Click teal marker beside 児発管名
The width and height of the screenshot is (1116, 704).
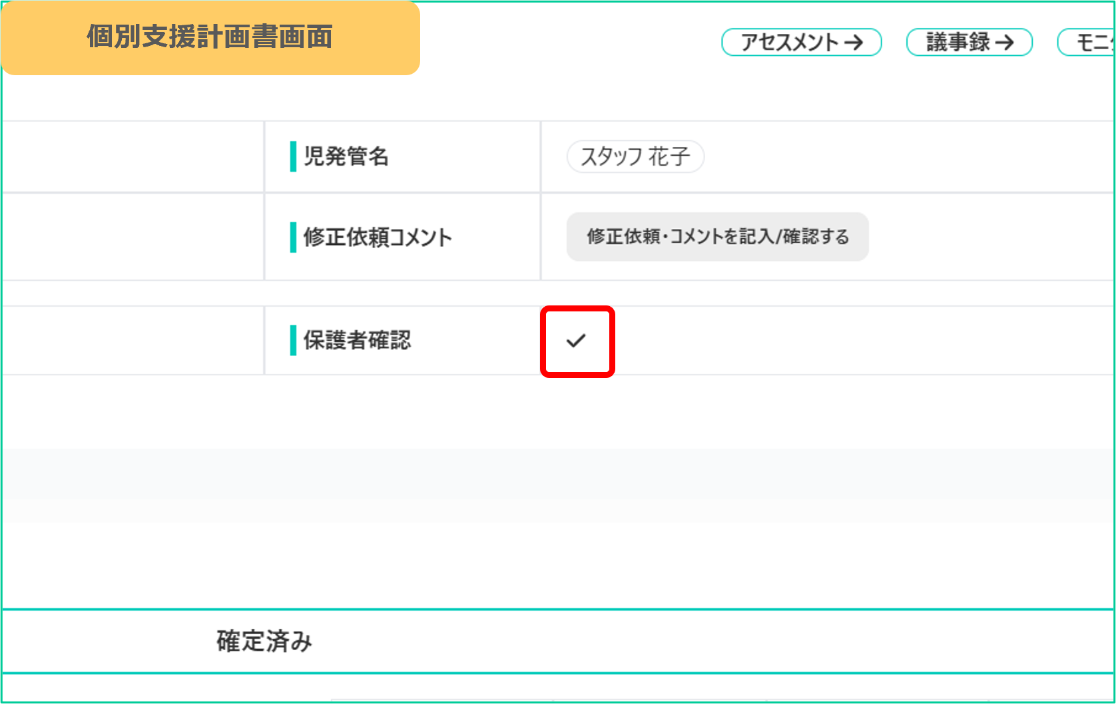tap(293, 156)
